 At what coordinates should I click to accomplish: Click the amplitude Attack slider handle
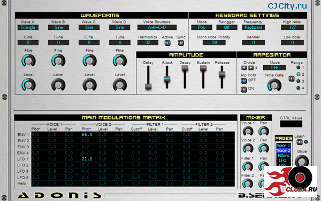click(x=167, y=79)
